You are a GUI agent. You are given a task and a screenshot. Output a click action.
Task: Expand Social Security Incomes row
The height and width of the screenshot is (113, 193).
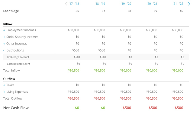tap(4, 37)
